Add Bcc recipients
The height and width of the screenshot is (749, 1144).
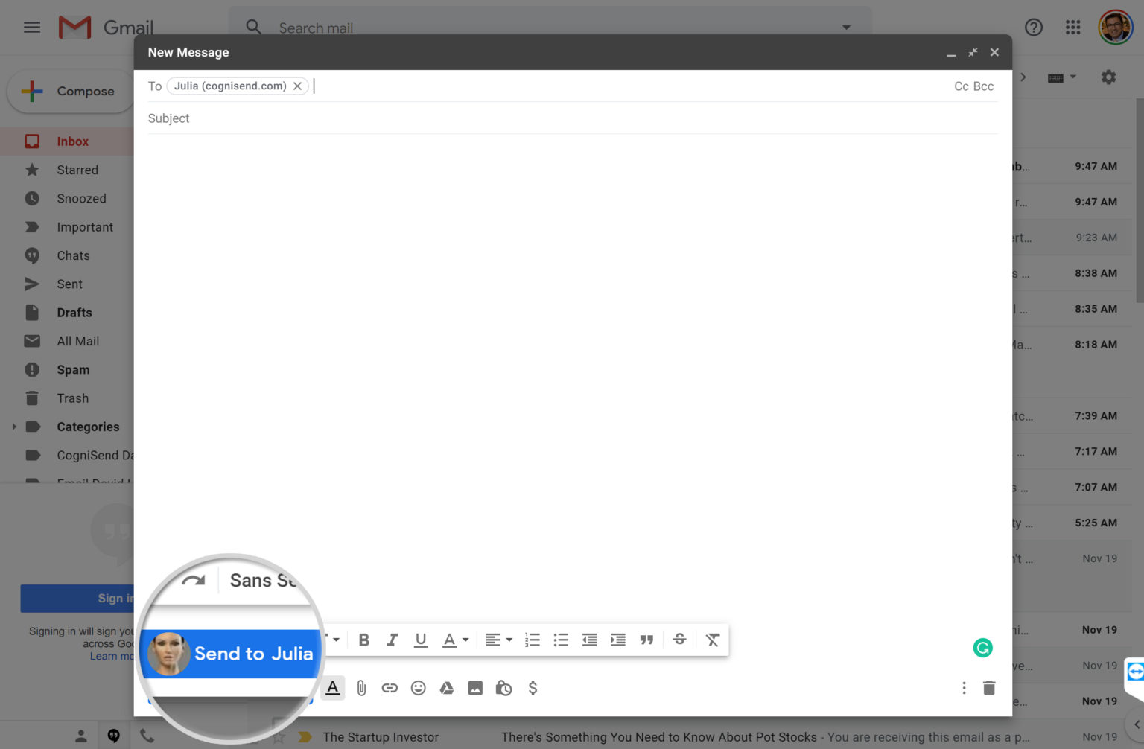point(984,86)
